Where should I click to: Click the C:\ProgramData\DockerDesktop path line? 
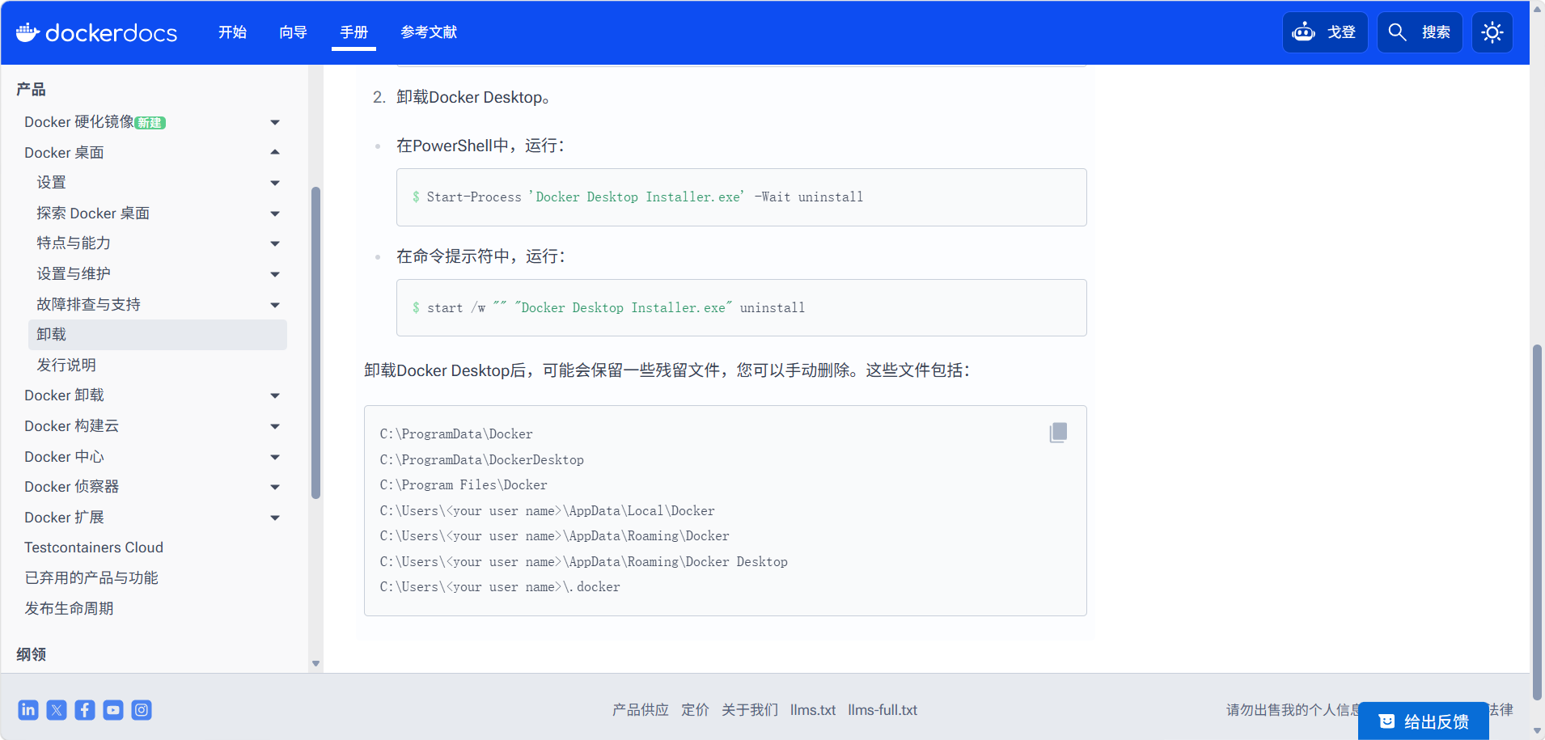pyautogui.click(x=482, y=459)
